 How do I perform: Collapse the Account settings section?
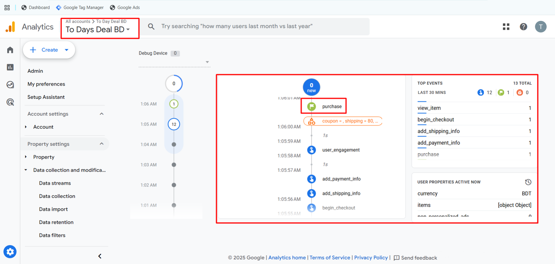pos(102,114)
